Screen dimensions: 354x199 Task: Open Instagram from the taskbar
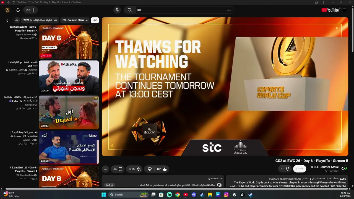(x=226, y=195)
